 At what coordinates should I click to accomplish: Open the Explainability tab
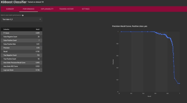pyautogui.click(x=47, y=9)
